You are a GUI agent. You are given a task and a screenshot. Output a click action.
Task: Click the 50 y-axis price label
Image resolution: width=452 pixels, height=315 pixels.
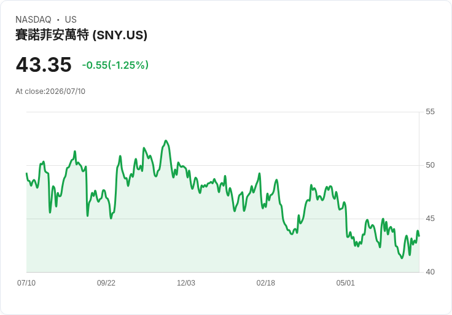(x=430, y=165)
